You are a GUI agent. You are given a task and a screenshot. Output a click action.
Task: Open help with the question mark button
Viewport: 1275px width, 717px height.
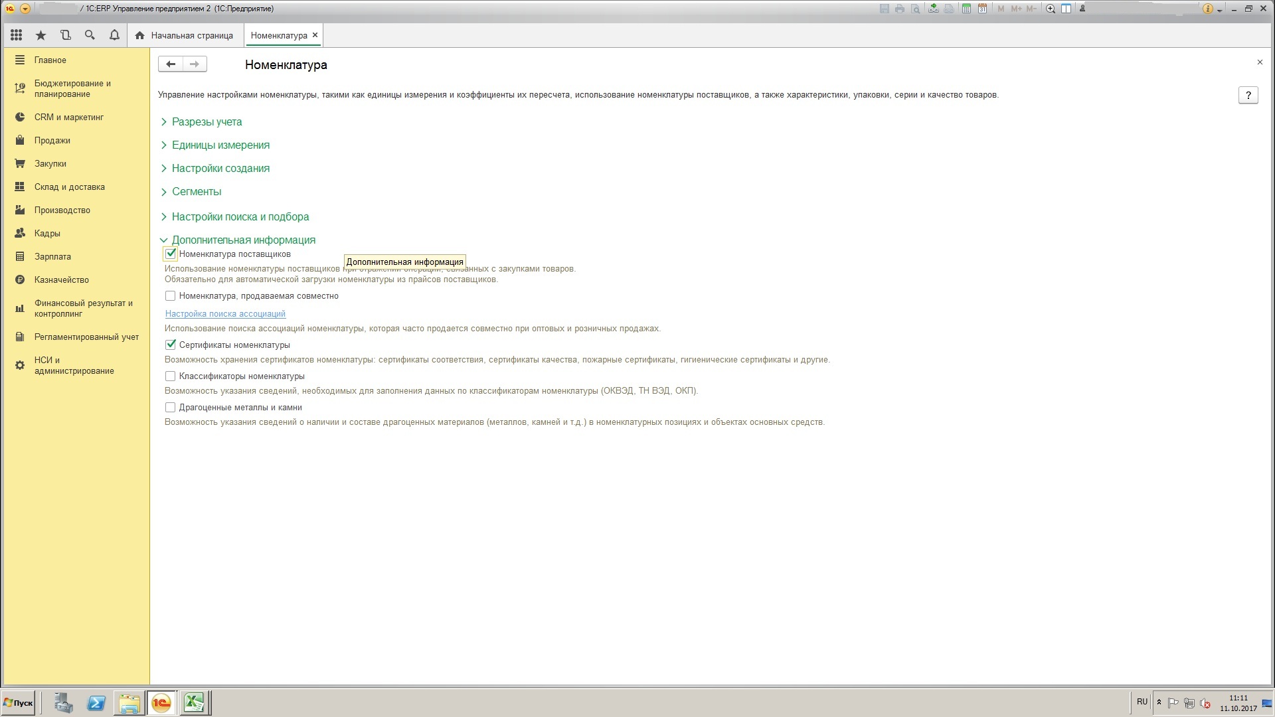coord(1248,95)
